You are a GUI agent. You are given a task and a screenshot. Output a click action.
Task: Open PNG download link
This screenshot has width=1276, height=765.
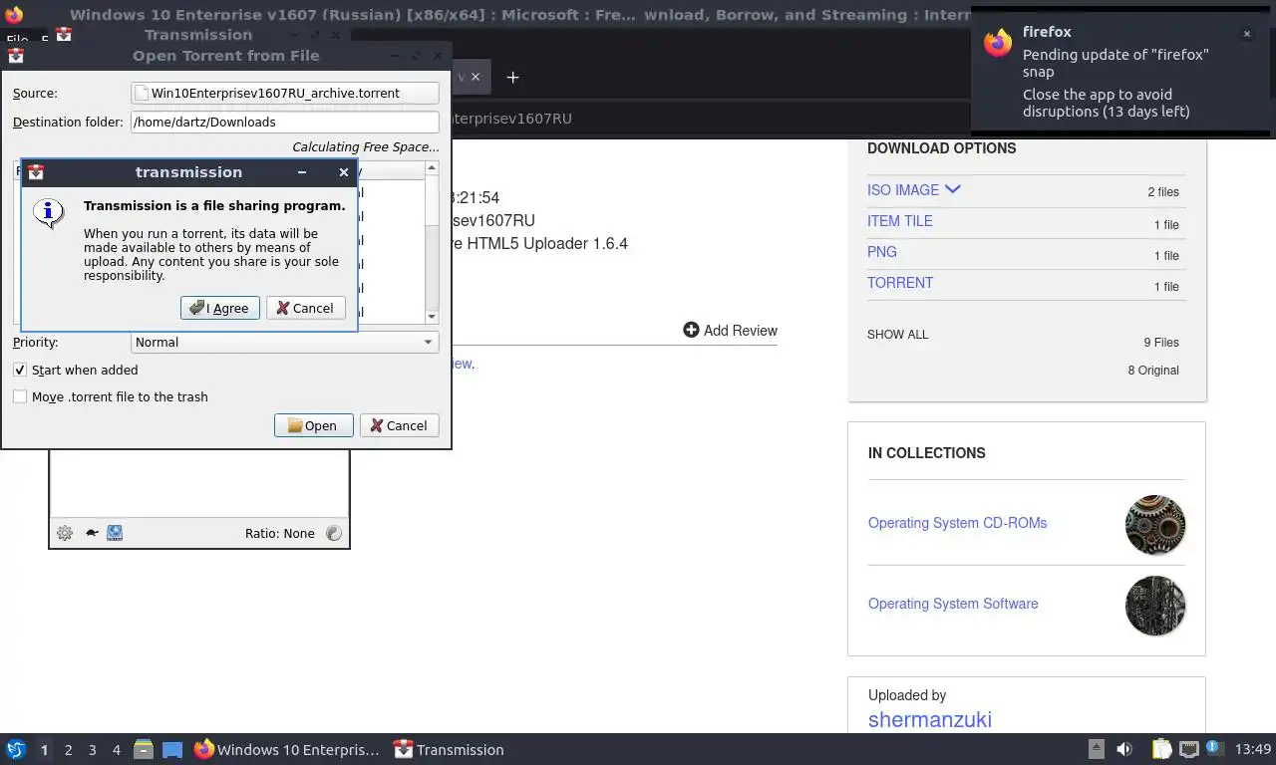point(882,252)
